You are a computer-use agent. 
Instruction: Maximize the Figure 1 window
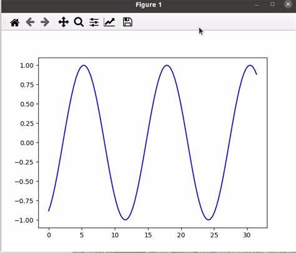click(x=272, y=4)
